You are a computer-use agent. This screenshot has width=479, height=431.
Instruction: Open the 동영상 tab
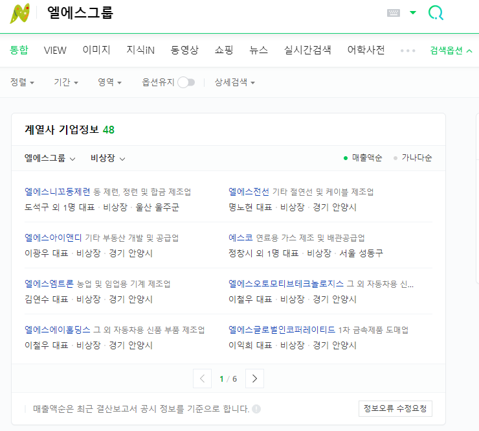click(184, 50)
